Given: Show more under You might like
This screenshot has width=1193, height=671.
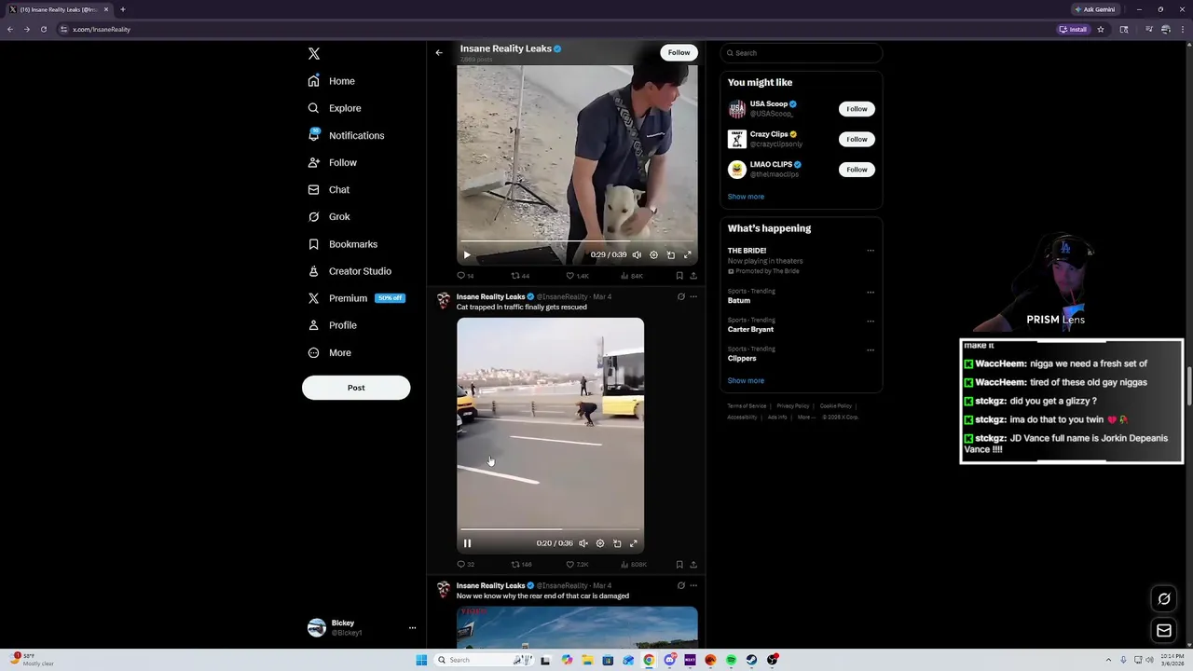Looking at the screenshot, I should point(746,197).
